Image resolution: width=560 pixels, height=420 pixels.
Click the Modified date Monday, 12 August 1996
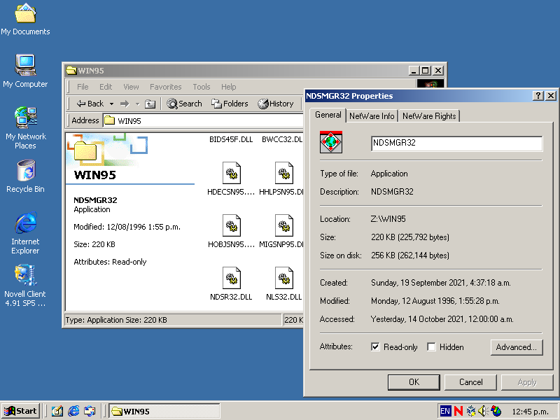pyautogui.click(x=435, y=301)
